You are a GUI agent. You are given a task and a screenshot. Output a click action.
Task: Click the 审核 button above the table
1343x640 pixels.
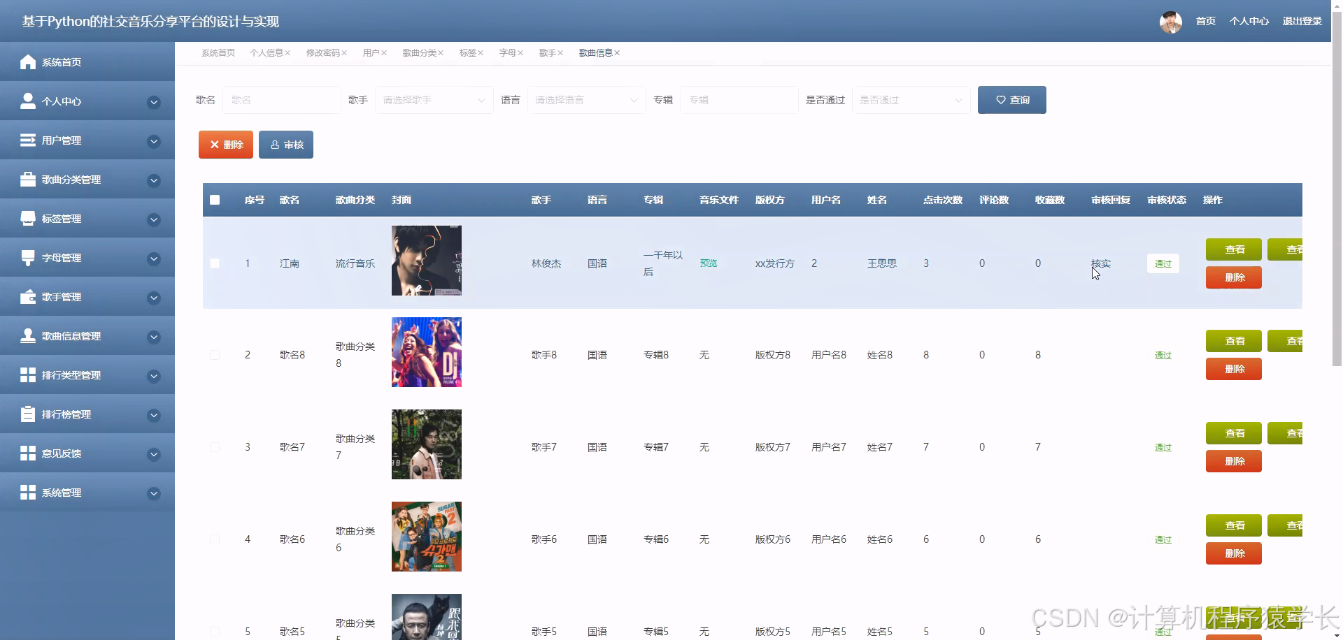pos(286,145)
